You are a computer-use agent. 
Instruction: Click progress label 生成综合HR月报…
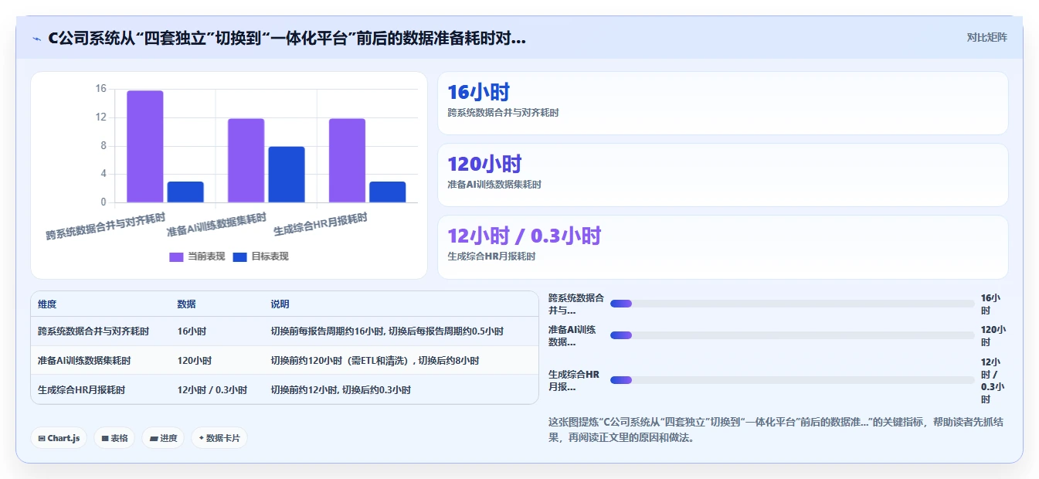pos(574,380)
